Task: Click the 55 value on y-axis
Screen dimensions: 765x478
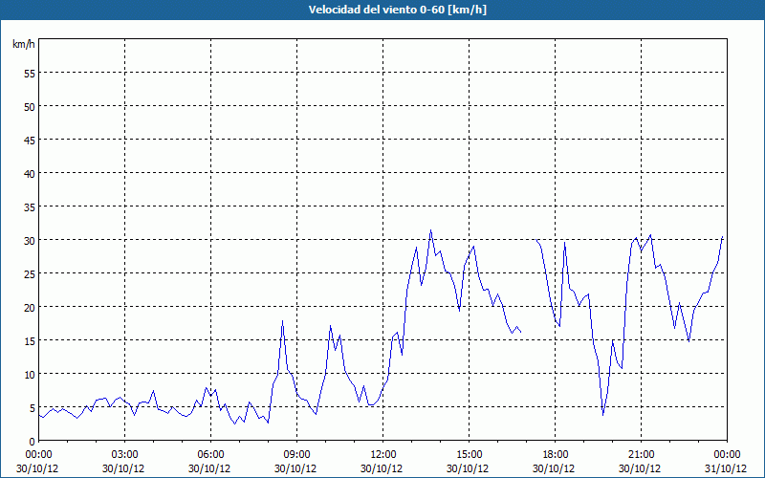Action: [x=30, y=73]
